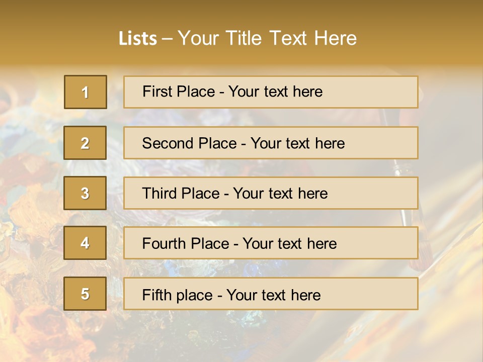Select the number 1 box
This screenshot has width=483, height=362.
[86, 92]
